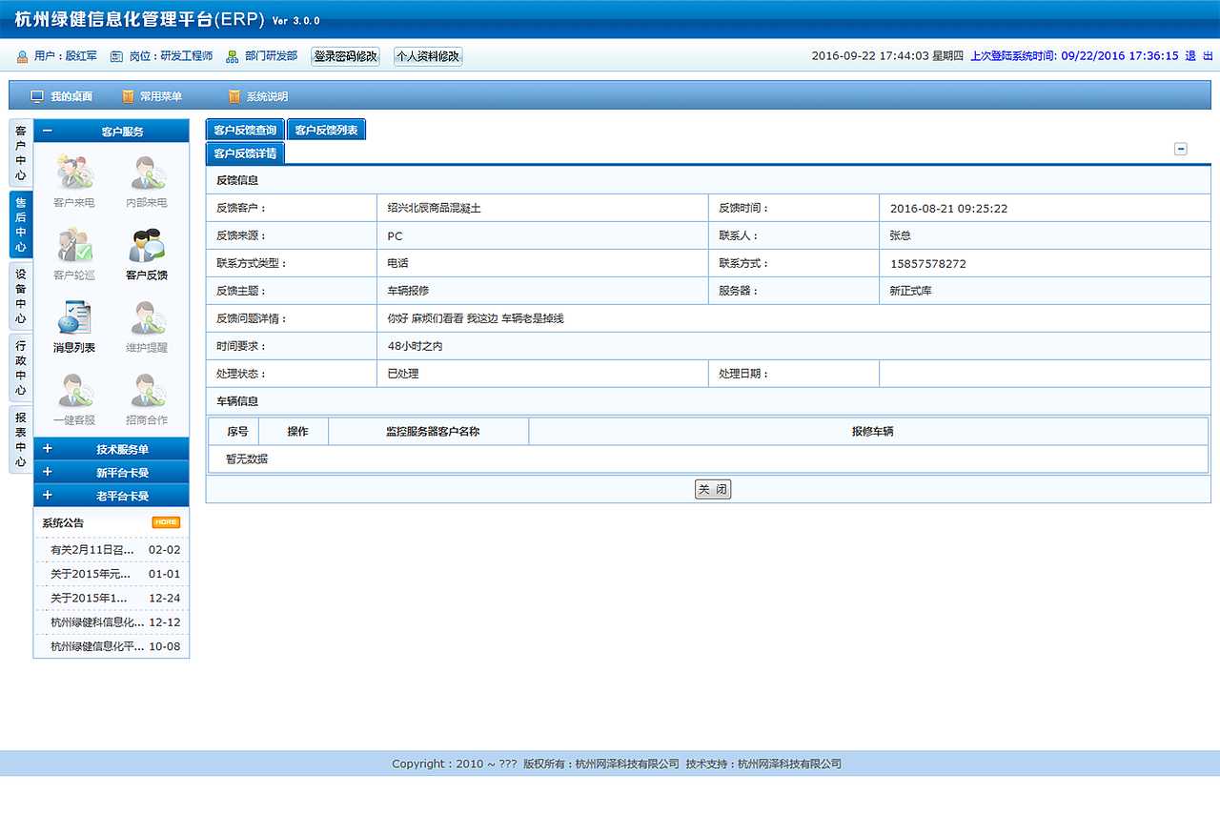This screenshot has height=835, width=1220.
Task: Select the 行政中心 side tab
Action: click(21, 368)
